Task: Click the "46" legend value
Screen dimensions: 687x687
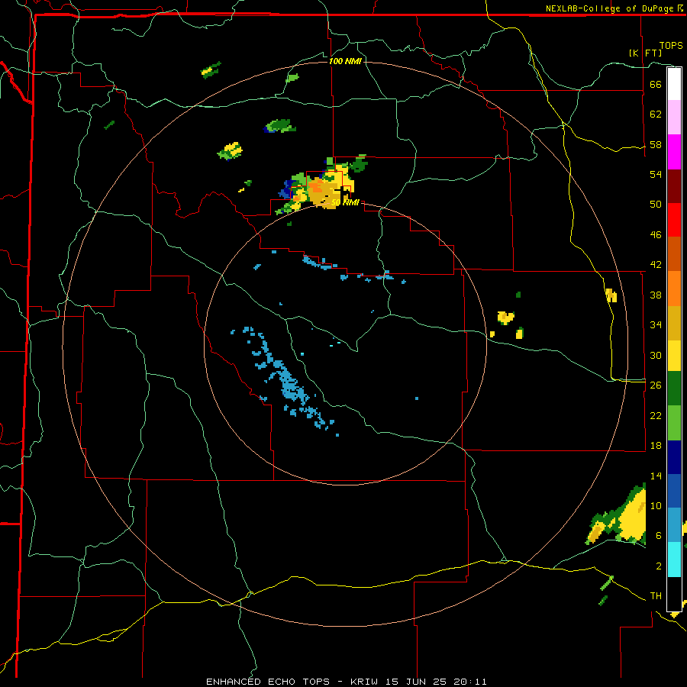Action: tap(656, 235)
